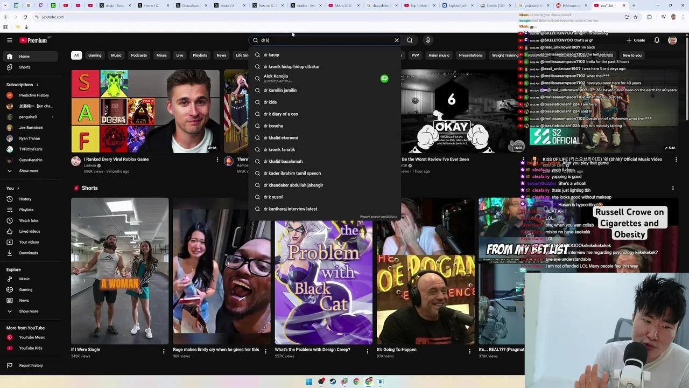Click the magnifier search button
This screenshot has height=388, width=689.
[x=410, y=40]
